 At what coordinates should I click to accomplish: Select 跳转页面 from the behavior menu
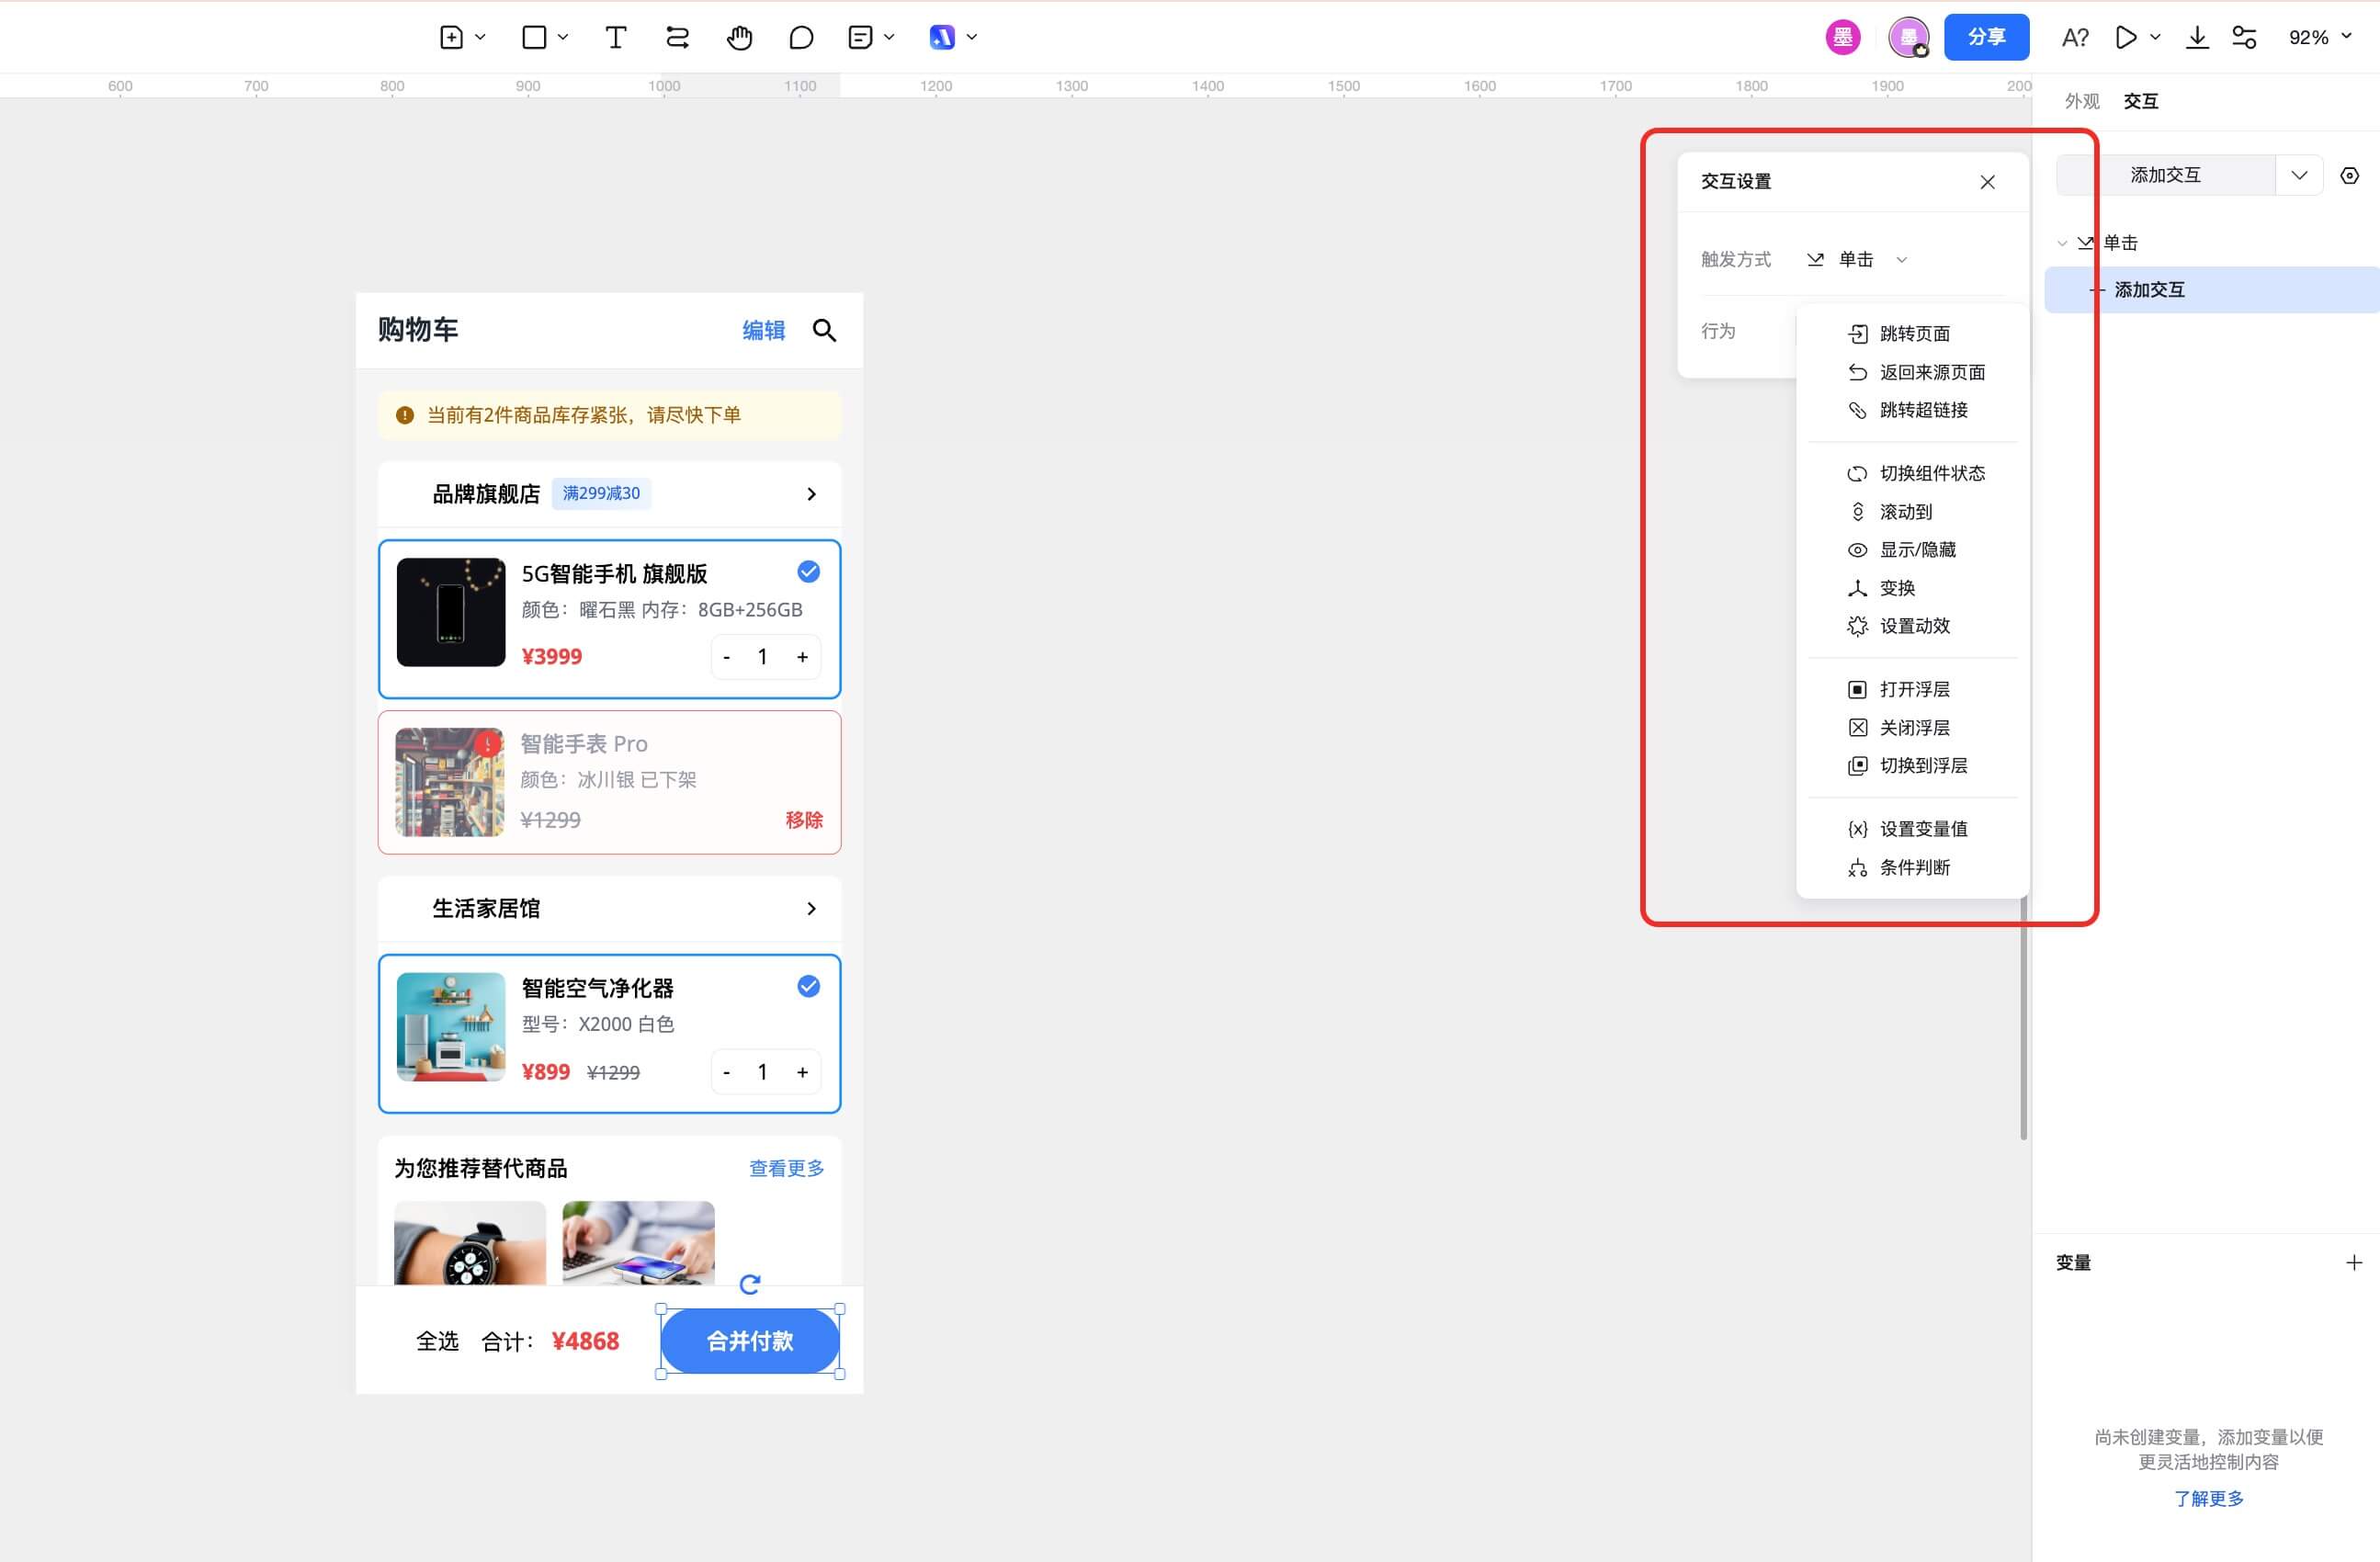1913,334
